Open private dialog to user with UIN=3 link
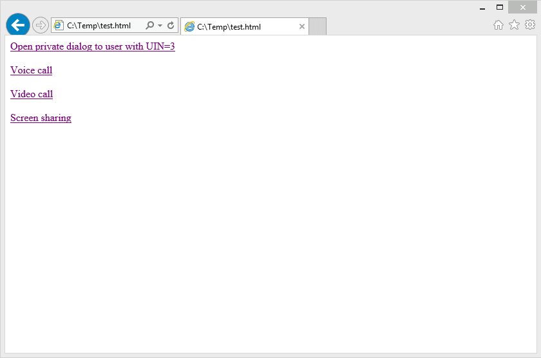 point(92,46)
